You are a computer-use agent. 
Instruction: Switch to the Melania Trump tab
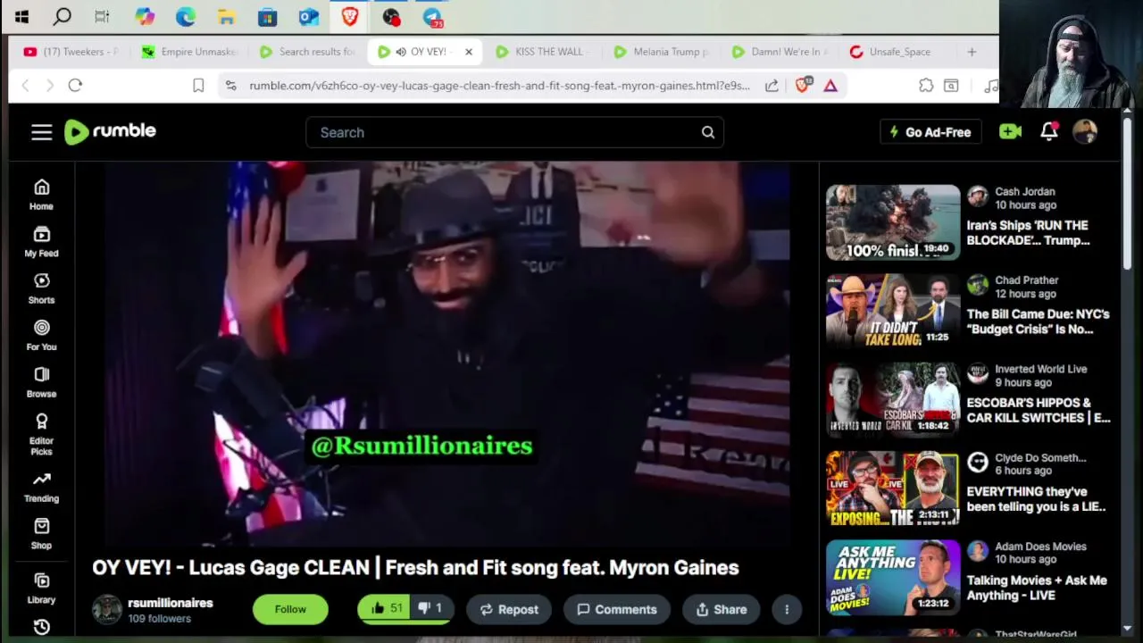click(x=662, y=52)
